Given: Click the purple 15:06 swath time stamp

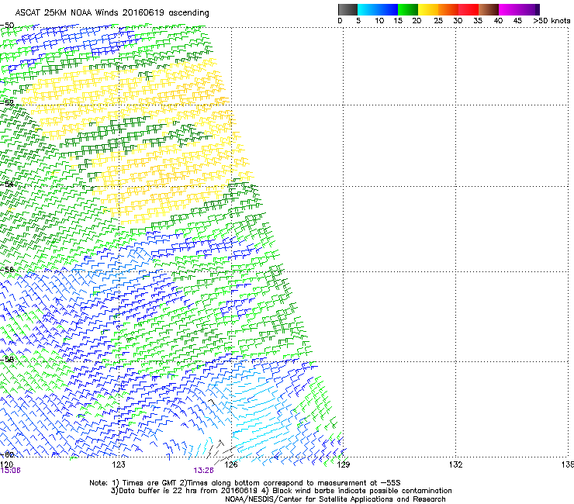Looking at the screenshot, I should tap(10, 471).
